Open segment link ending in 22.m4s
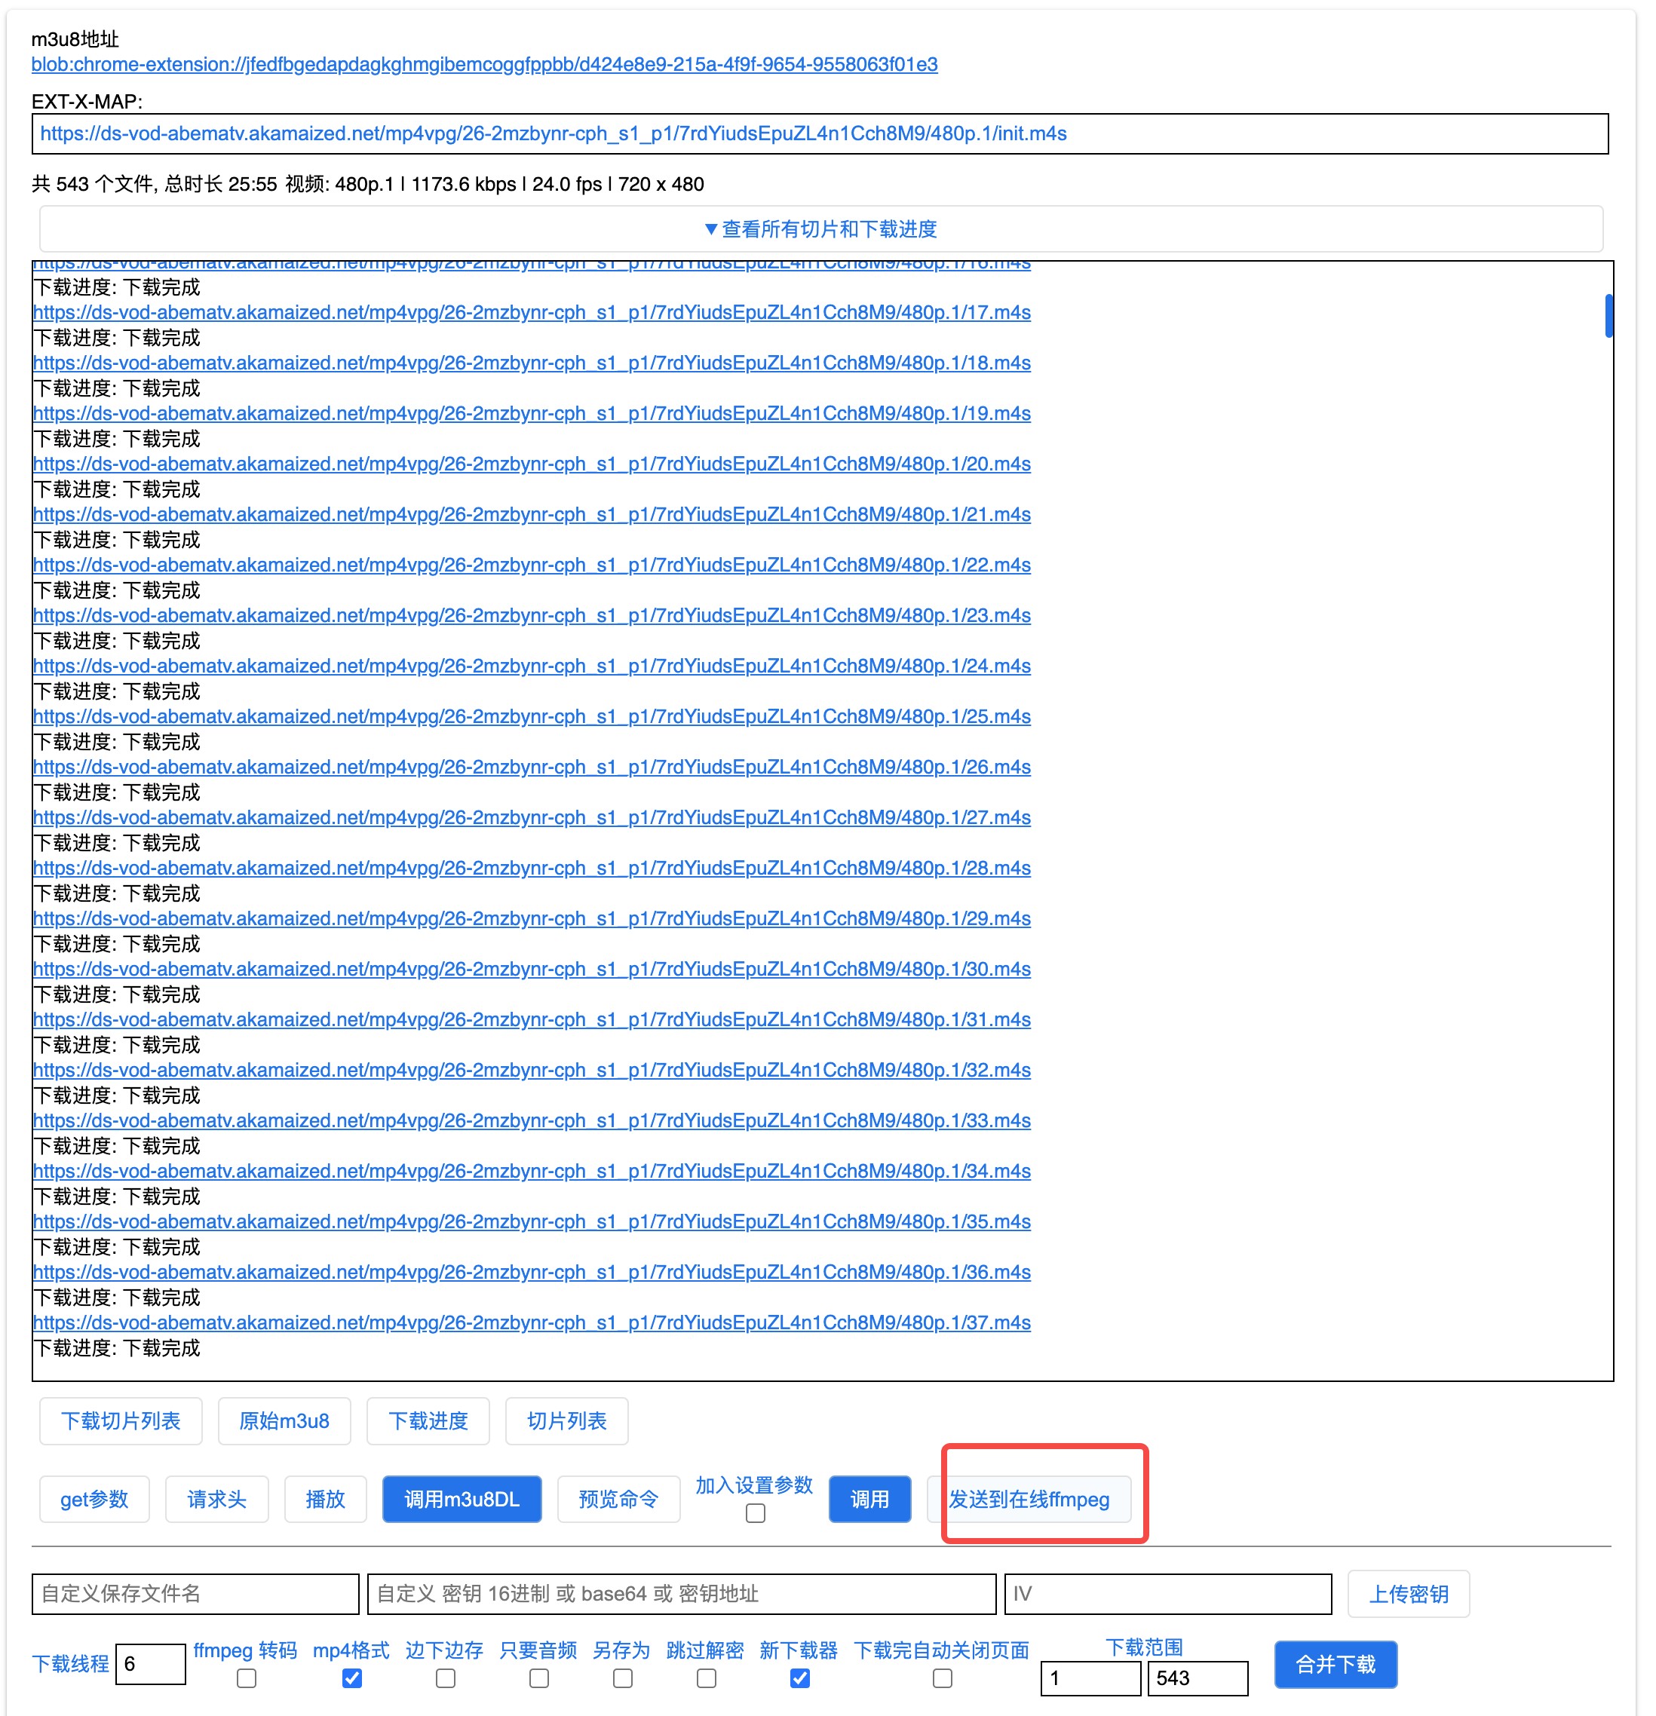 532,565
